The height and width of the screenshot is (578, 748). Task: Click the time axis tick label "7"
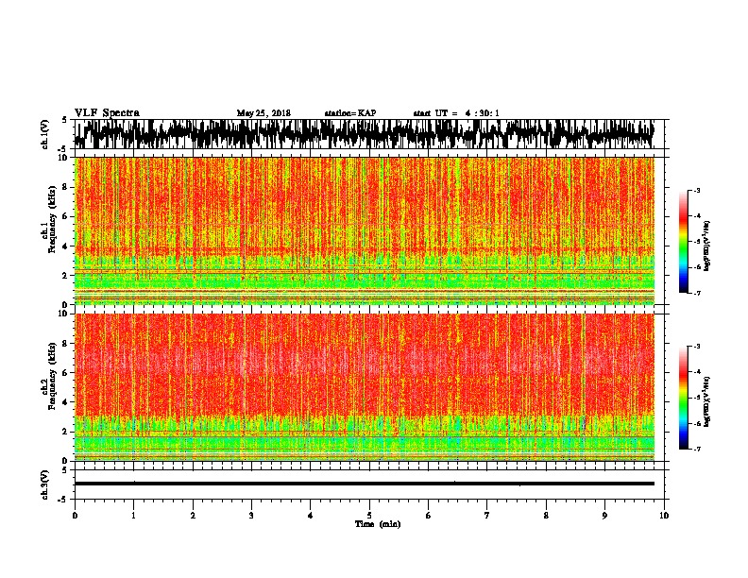(487, 516)
